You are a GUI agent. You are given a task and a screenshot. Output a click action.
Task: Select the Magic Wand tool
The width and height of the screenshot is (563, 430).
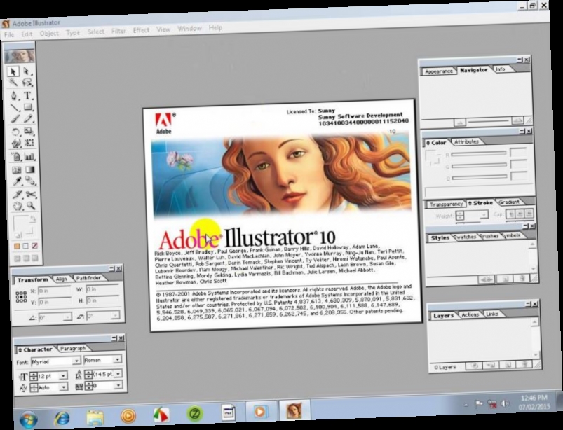(x=12, y=81)
